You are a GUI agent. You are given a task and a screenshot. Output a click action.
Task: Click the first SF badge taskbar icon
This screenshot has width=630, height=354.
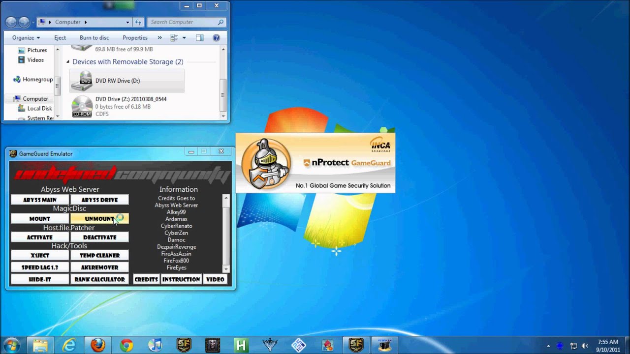click(x=184, y=345)
